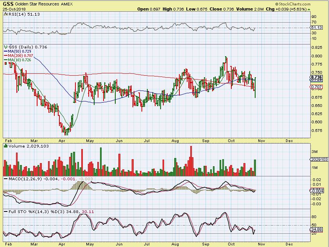This screenshot has height=247, width=329.
Task: Click the 2029103 volume tag on axis
Action: pyautogui.click(x=319, y=160)
